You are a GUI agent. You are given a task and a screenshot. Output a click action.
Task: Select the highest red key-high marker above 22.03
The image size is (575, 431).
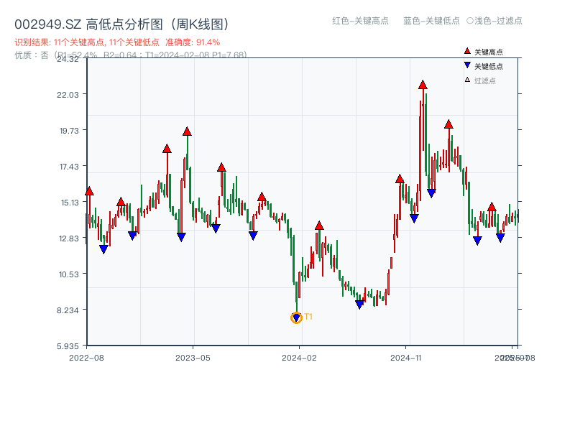click(423, 85)
